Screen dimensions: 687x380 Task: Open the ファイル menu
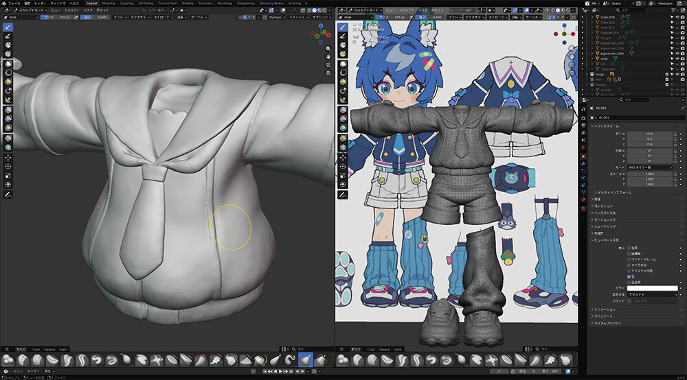14,3
